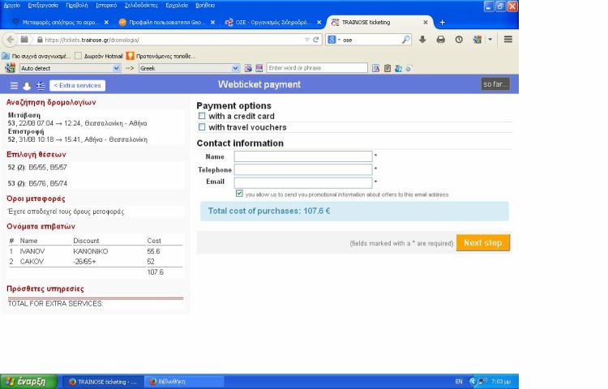This screenshot has width=608, height=389.
Task: Click the EN language indicator in the tray
Action: pos(459,382)
